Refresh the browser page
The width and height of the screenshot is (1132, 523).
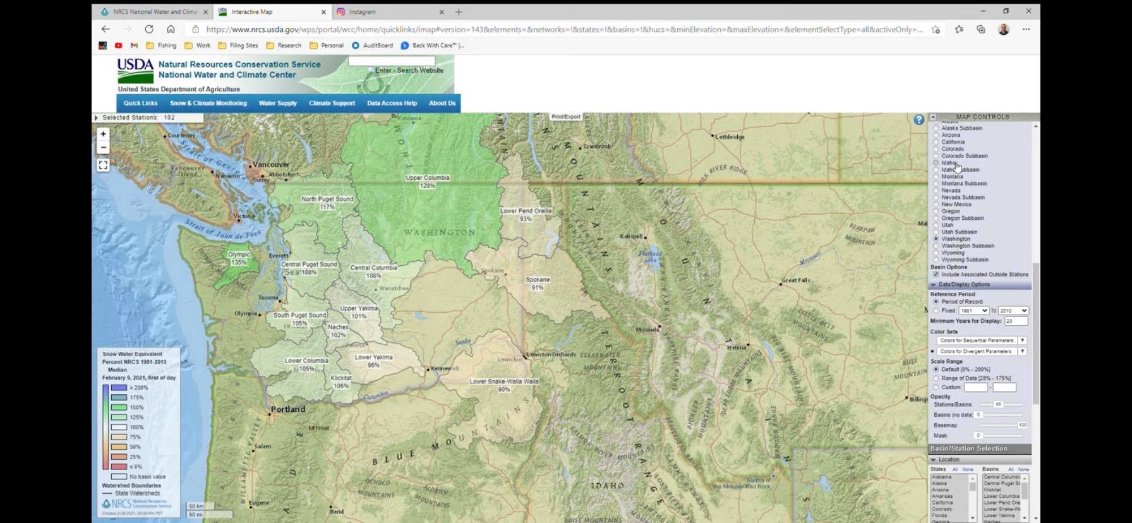[x=149, y=29]
